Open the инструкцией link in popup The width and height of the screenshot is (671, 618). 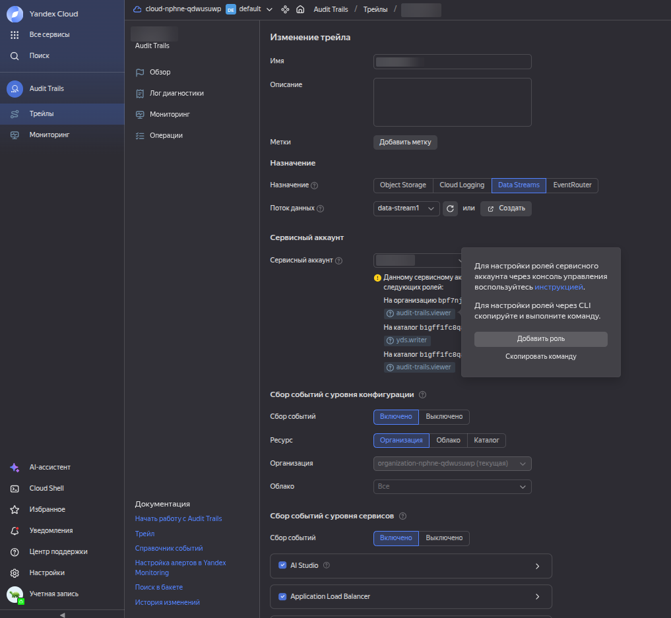coord(558,288)
